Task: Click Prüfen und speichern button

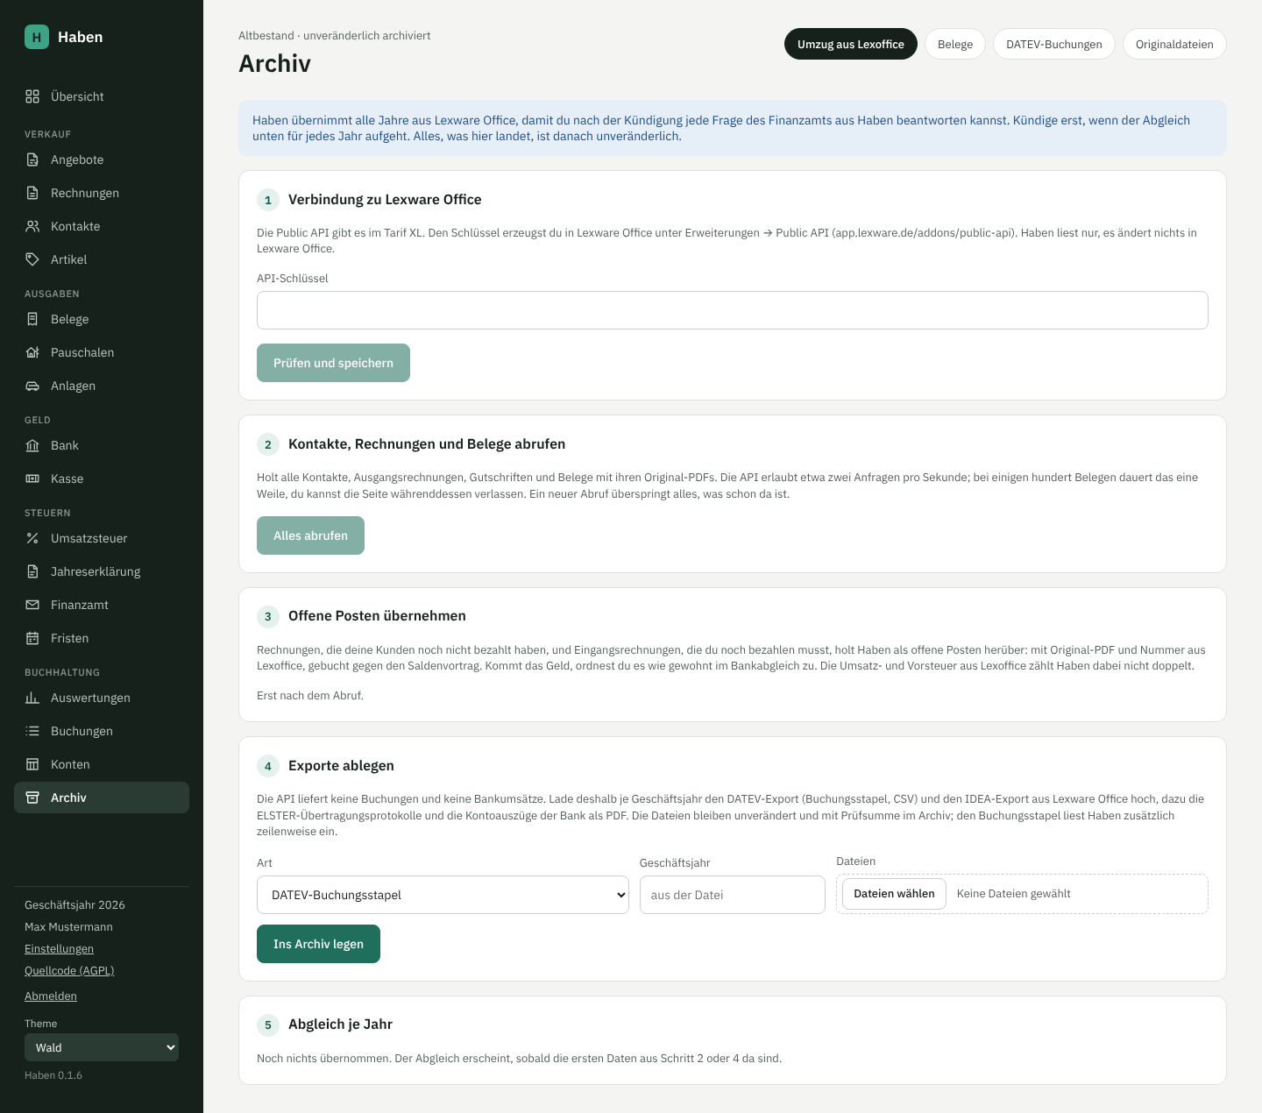Action: 333,363
